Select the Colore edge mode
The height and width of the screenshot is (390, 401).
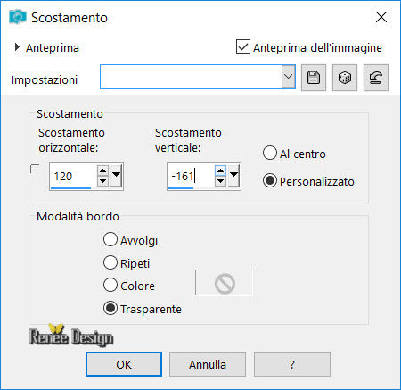(x=110, y=285)
